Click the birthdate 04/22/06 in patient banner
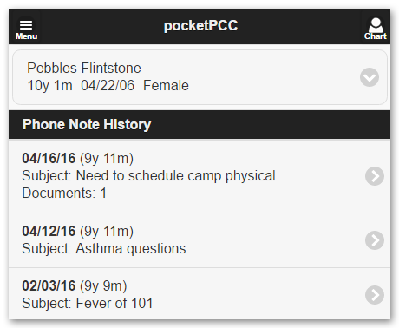The width and height of the screenshot is (399, 328). [108, 86]
